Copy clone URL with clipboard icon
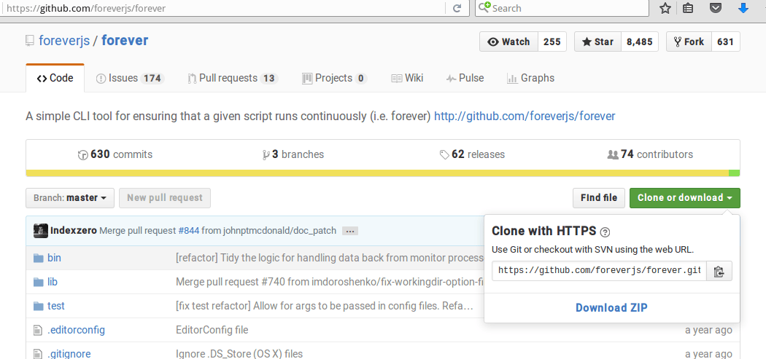This screenshot has height=359, width=766. click(x=719, y=271)
